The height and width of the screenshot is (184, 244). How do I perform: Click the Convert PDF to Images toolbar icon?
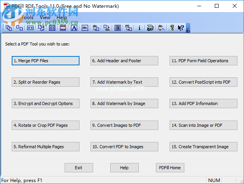coord(107,28)
